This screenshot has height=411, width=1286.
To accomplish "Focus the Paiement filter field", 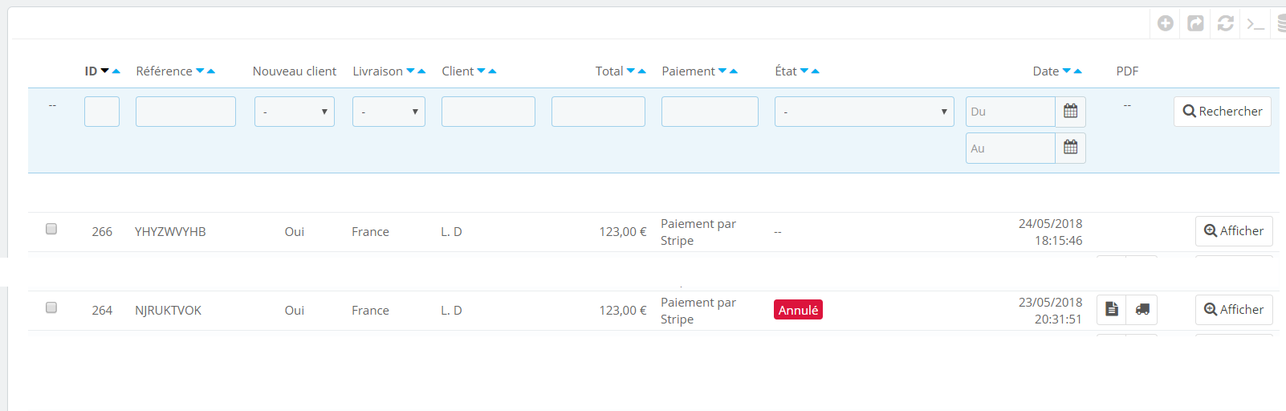I will (710, 112).
